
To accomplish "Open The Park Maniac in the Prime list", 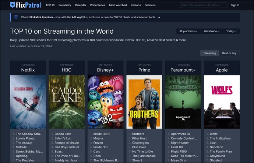I will [144, 156].
